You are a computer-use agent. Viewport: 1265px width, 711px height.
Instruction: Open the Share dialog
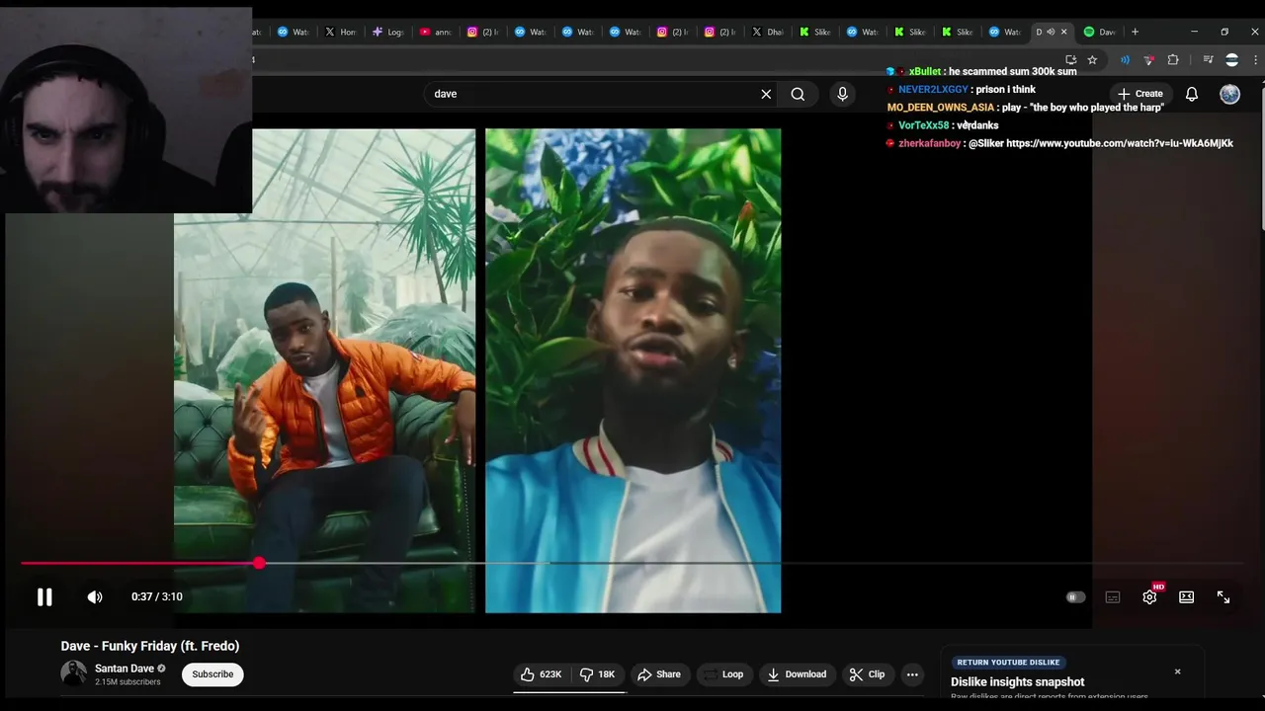659,674
